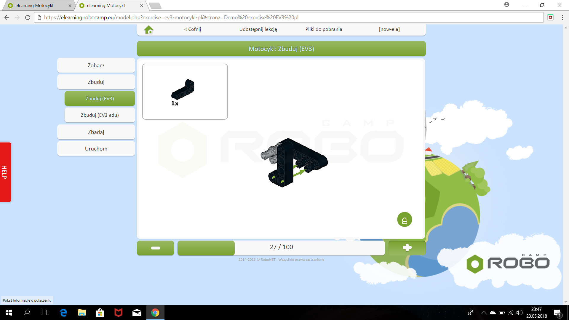
Task: Open the Chrome profile avatar
Action: click(507, 5)
